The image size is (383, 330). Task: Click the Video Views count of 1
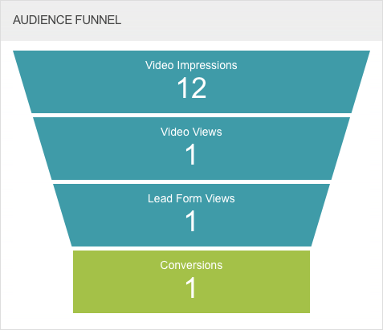tap(191, 154)
